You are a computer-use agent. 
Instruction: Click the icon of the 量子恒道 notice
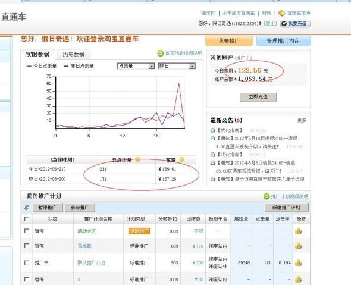212,179
